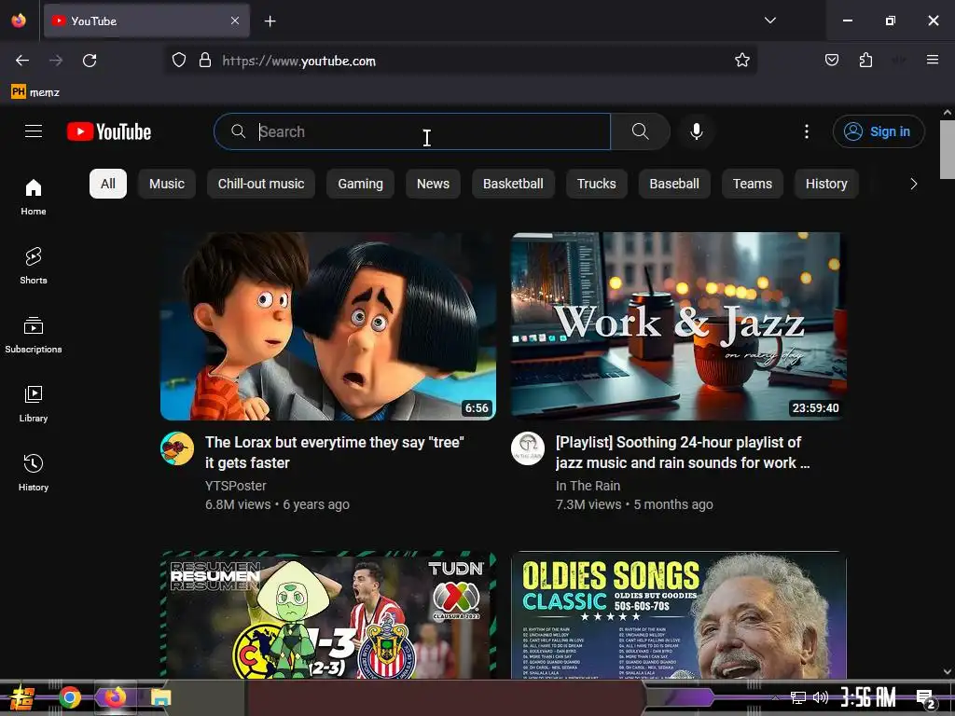
Task: Open File Explorer from the taskbar
Action: [x=160, y=697]
